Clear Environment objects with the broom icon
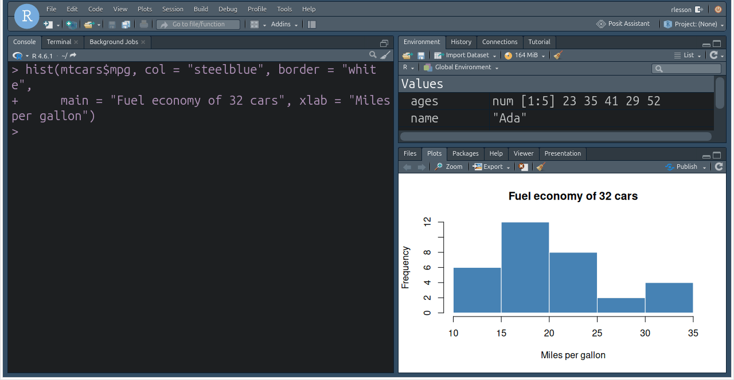This screenshot has height=380, width=734. coord(558,55)
